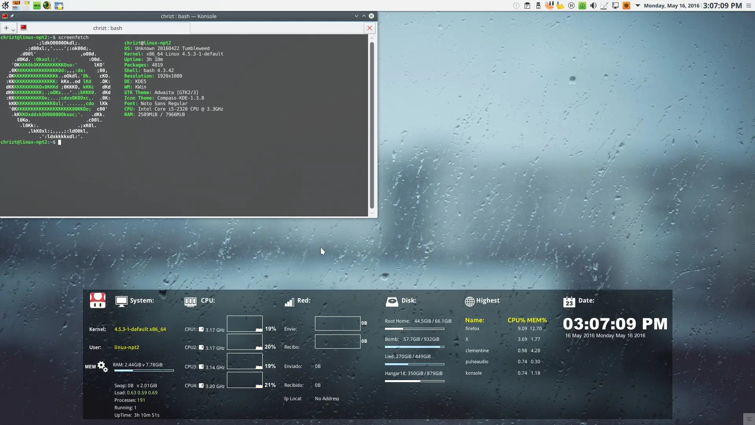Select the 'chrizt : bash' tab
This screenshot has height=425, width=755.
[104, 28]
